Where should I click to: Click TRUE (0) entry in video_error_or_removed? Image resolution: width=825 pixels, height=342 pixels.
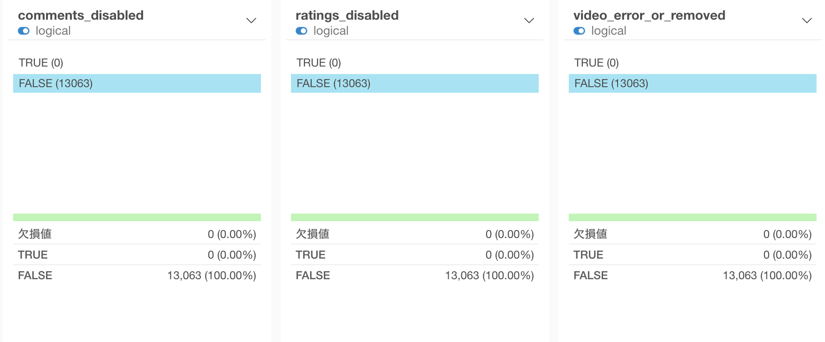596,63
